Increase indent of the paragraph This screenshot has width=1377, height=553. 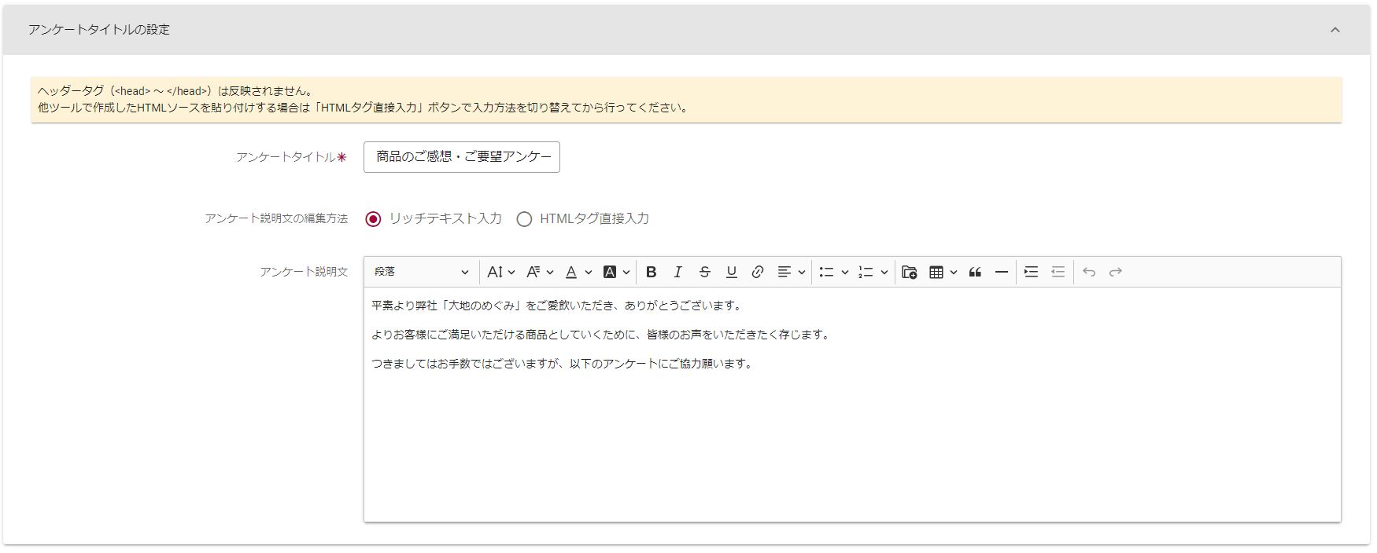1031,272
